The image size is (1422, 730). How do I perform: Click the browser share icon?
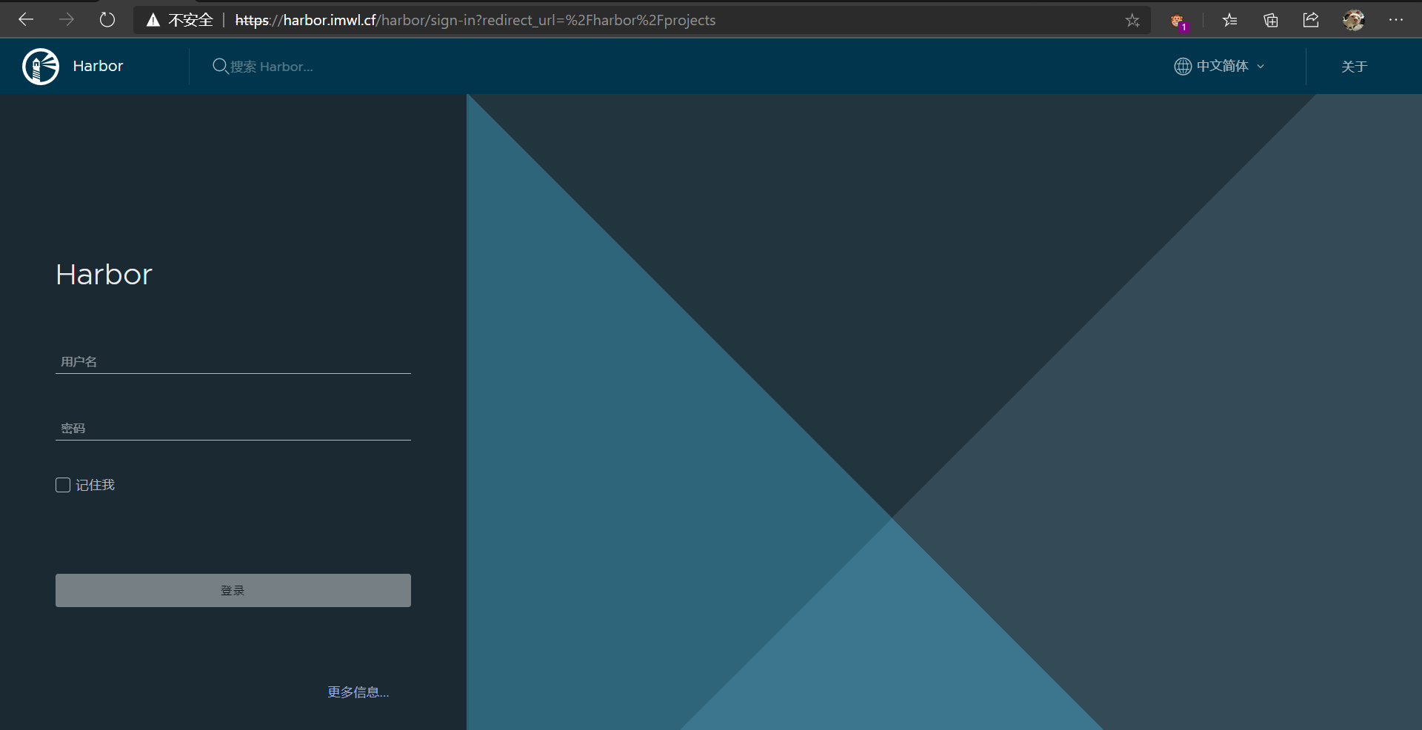(x=1311, y=20)
